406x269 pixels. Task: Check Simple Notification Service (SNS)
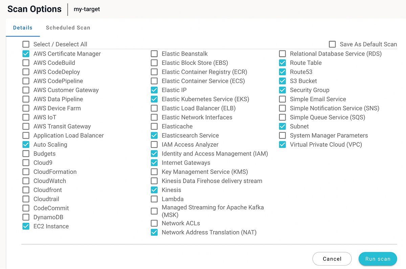pyautogui.click(x=283, y=108)
